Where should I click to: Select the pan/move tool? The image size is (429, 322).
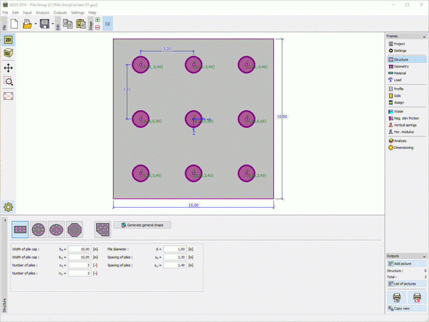pyautogui.click(x=8, y=67)
